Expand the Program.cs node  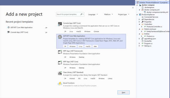point(139,43)
